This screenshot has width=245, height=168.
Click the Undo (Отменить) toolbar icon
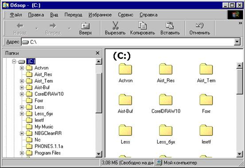199,25
